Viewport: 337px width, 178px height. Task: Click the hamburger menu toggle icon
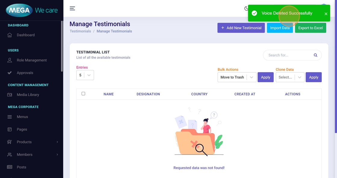point(72,8)
